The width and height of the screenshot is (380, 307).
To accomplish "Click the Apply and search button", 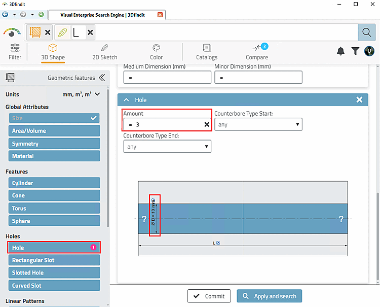I will click(269, 296).
